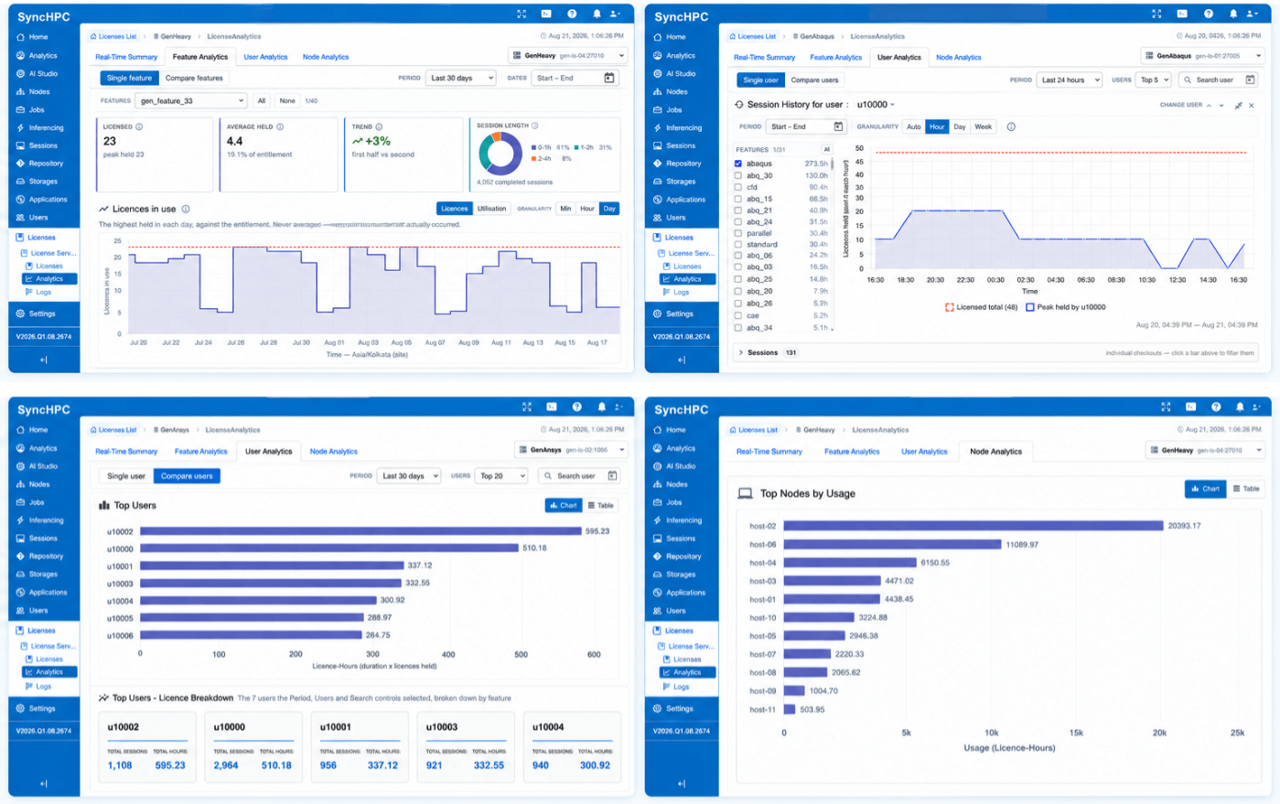This screenshot has height=804, width=1280.
Task: Check the cfd feature checkbox
Action: [x=737, y=188]
